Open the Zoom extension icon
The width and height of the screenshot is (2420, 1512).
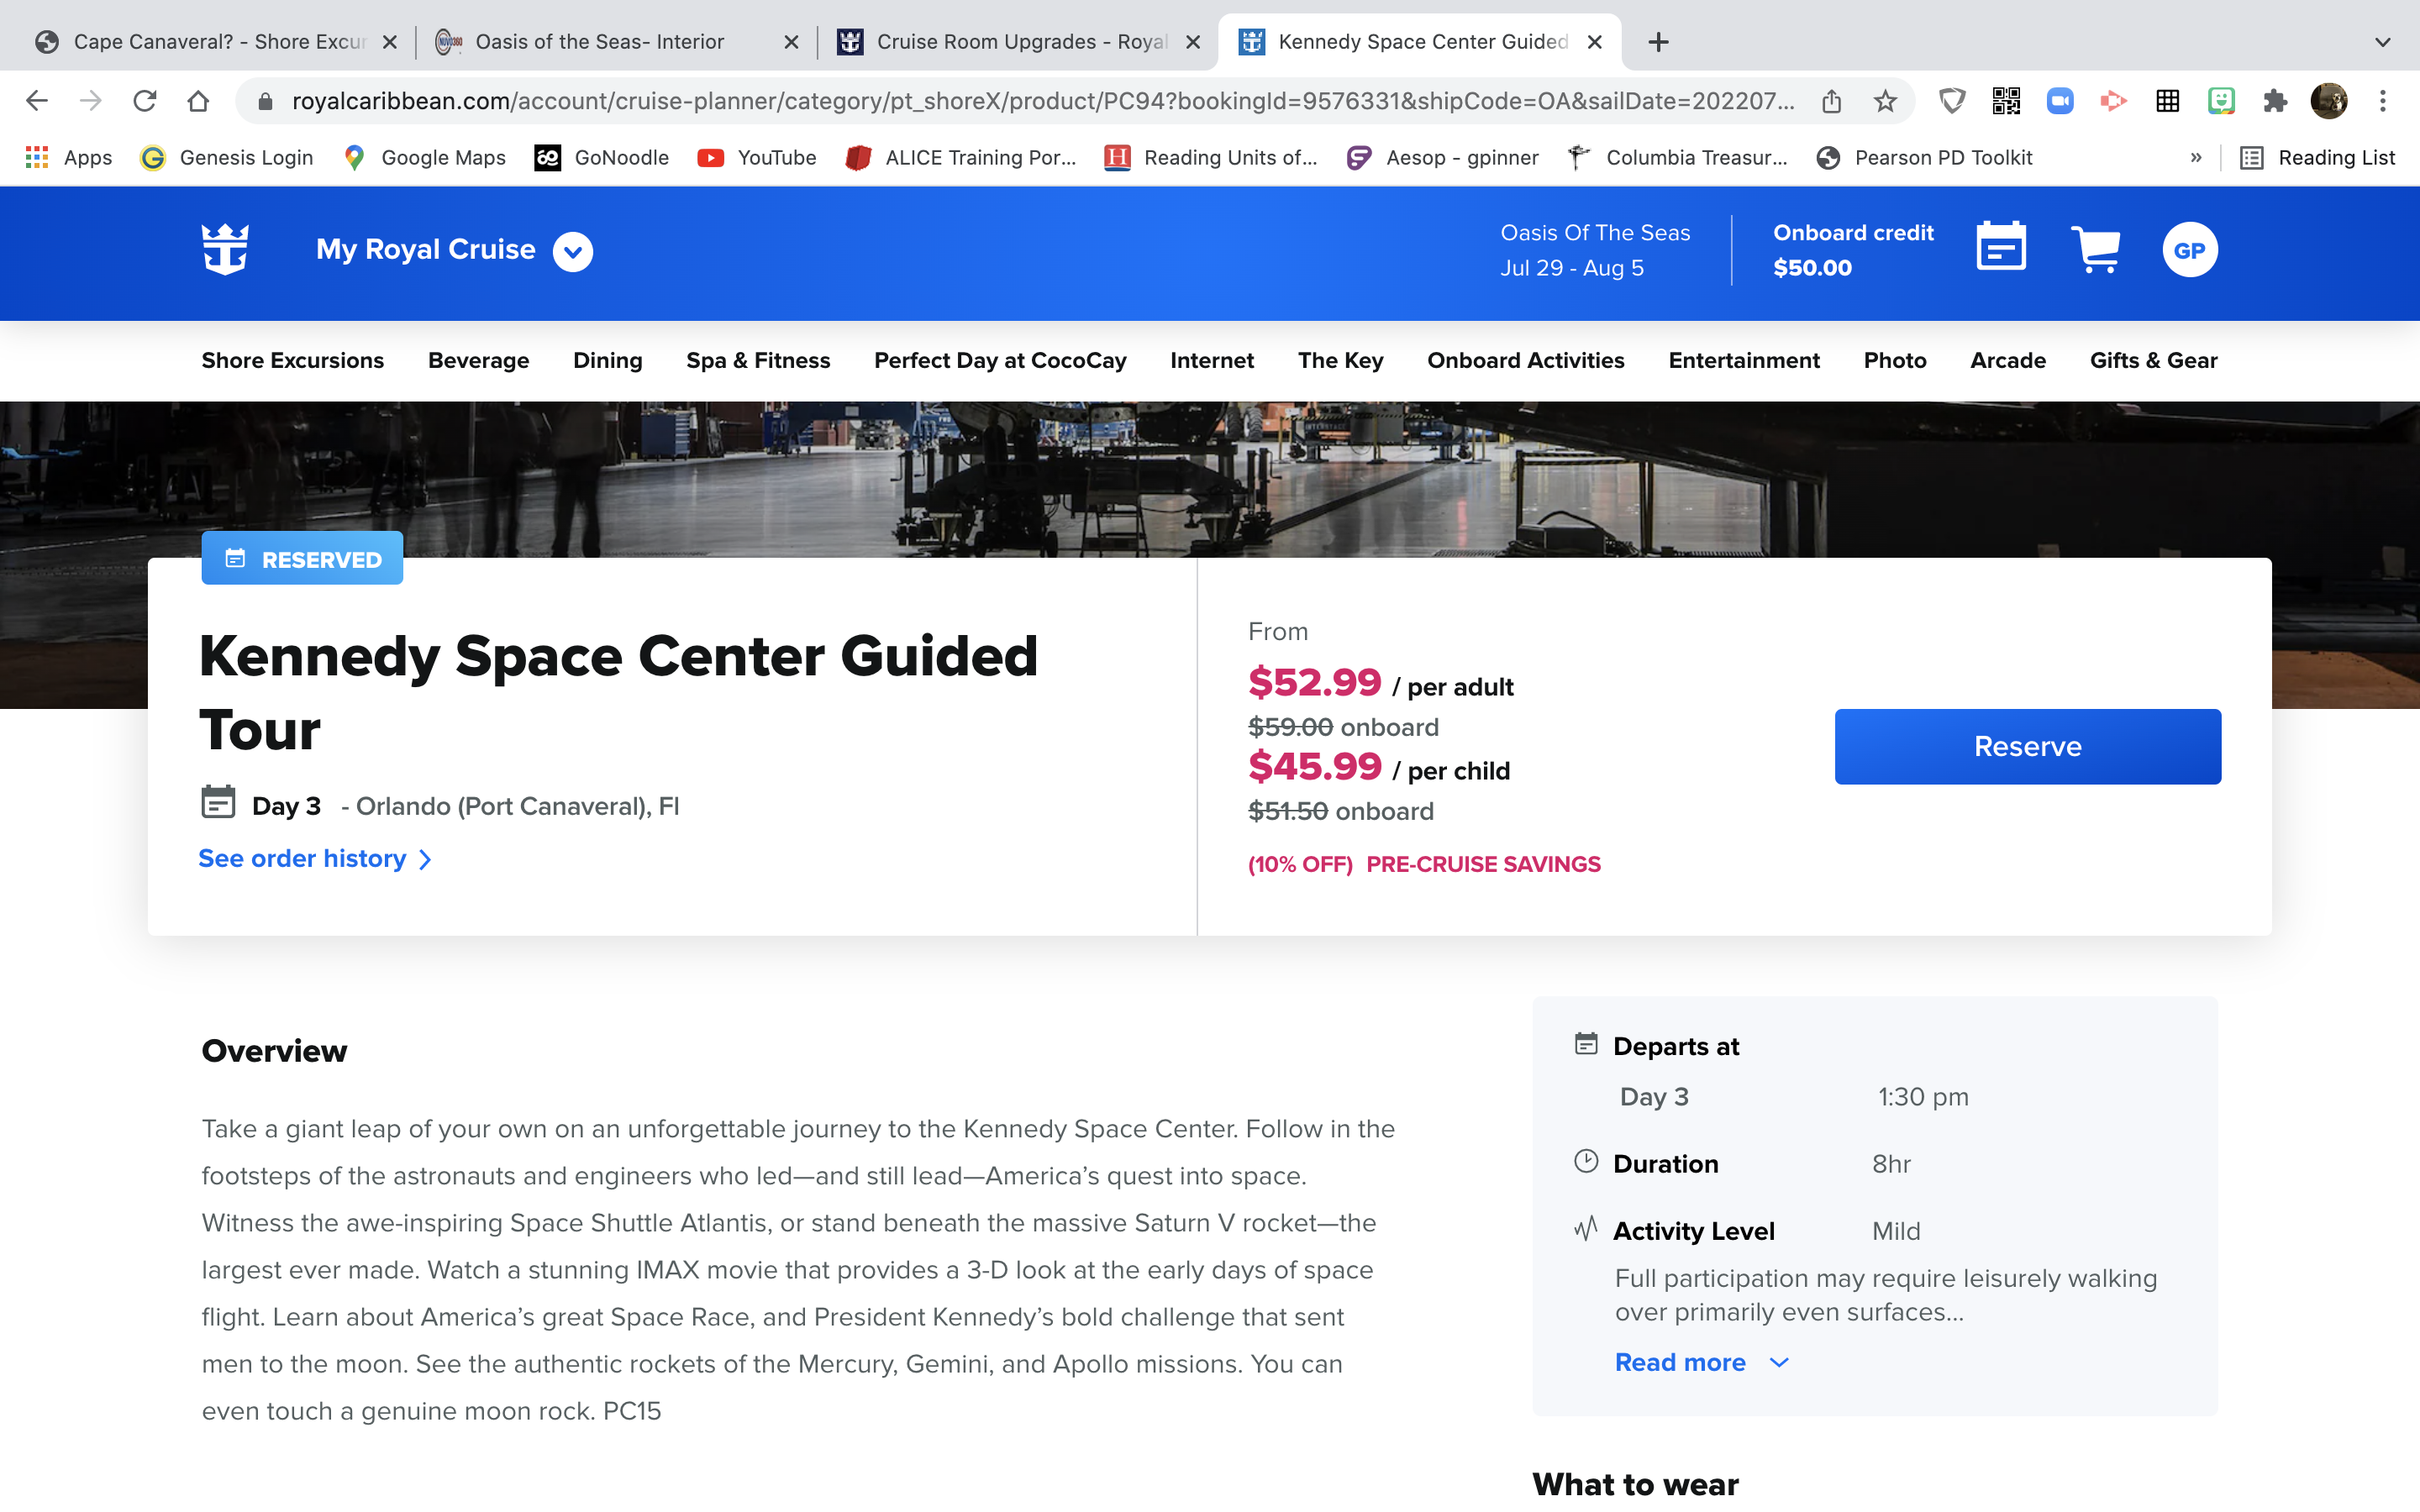tap(2060, 101)
